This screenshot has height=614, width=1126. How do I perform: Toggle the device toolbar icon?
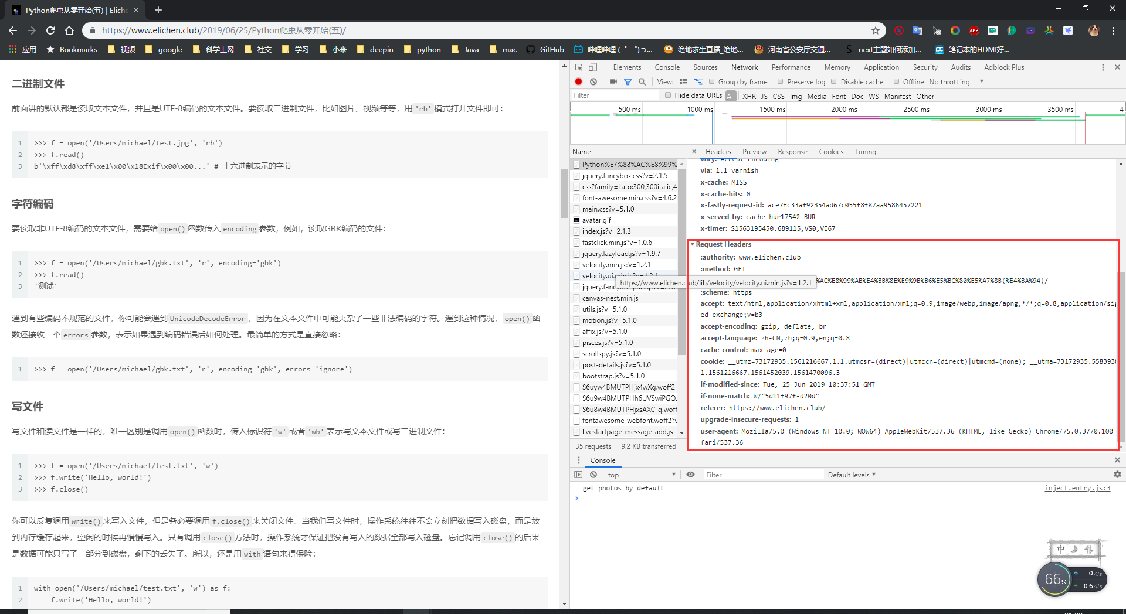coord(593,67)
